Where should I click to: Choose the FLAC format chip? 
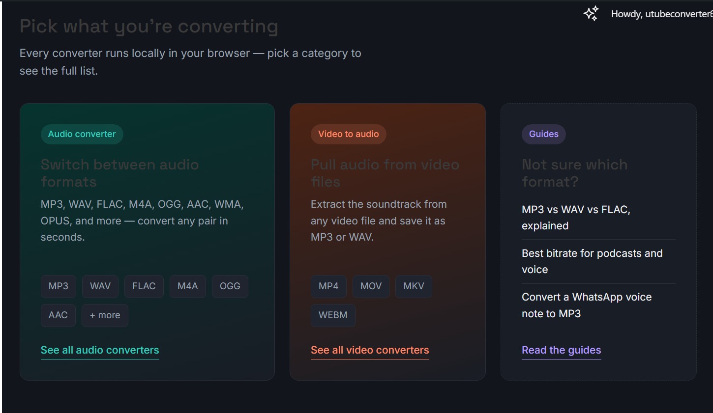(144, 286)
